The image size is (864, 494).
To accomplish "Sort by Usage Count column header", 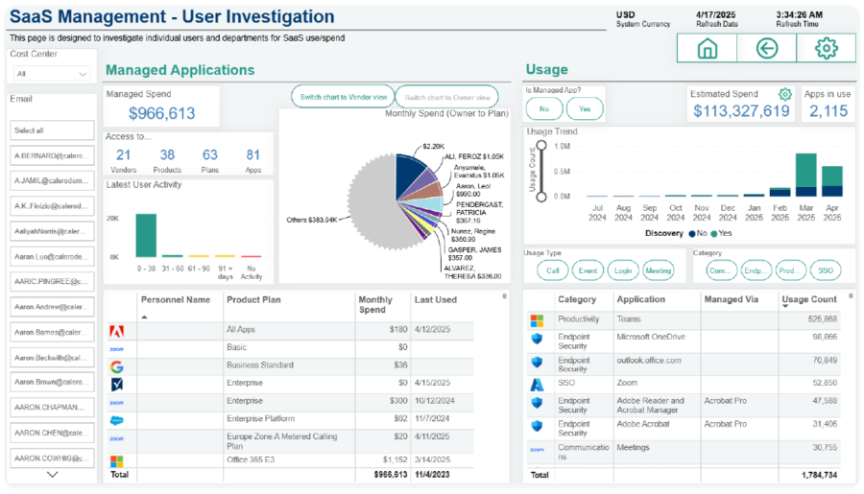I will (x=809, y=299).
